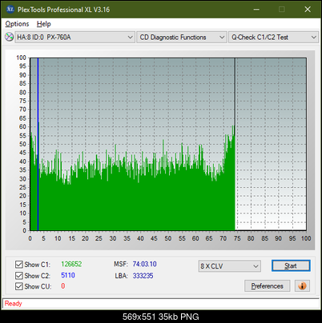Image resolution: width=322 pixels, height=323 pixels.
Task: Click the blue C2 error line in the graph
Action: [x=38, y=144]
